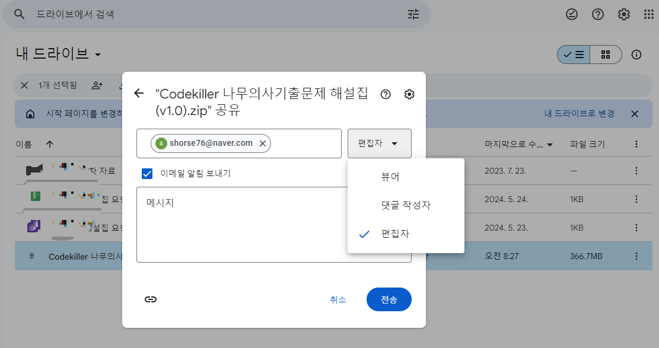The height and width of the screenshot is (348, 659).
Task: Switch to grid layout view
Action: coord(606,55)
